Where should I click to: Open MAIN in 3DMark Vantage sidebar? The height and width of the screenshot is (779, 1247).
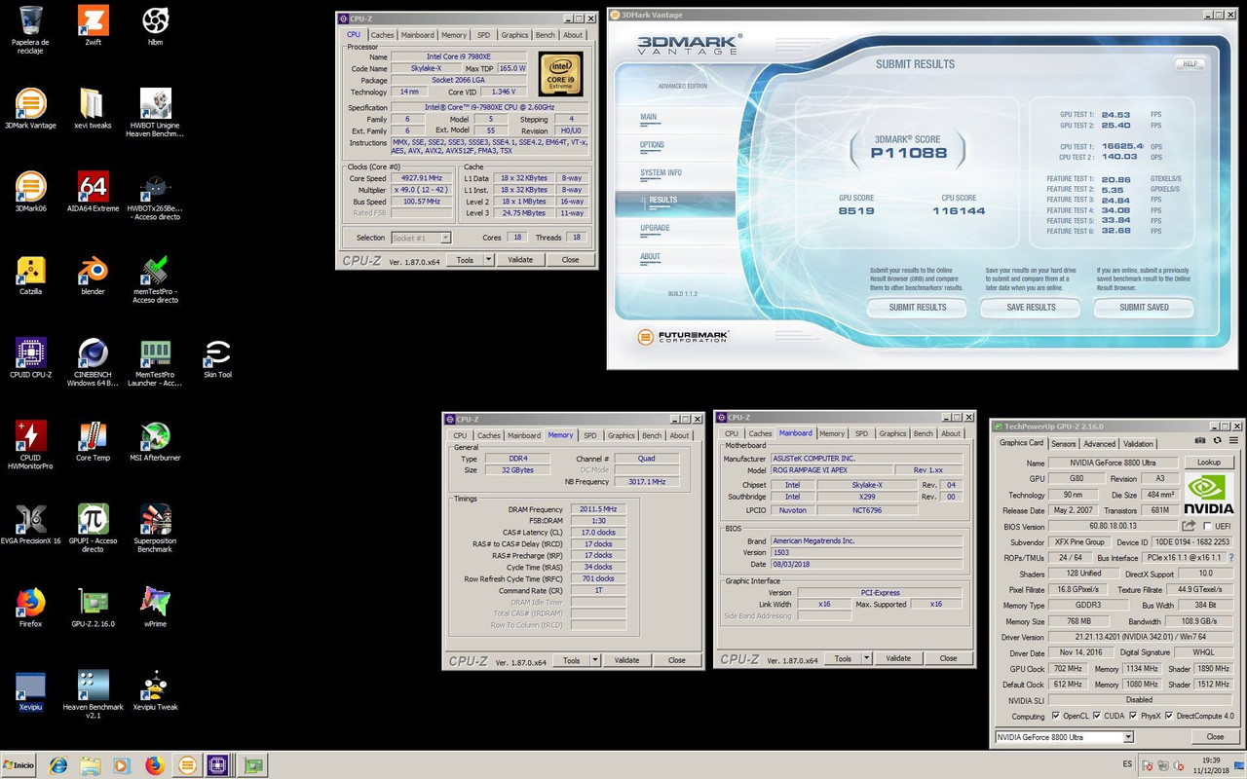tap(648, 117)
